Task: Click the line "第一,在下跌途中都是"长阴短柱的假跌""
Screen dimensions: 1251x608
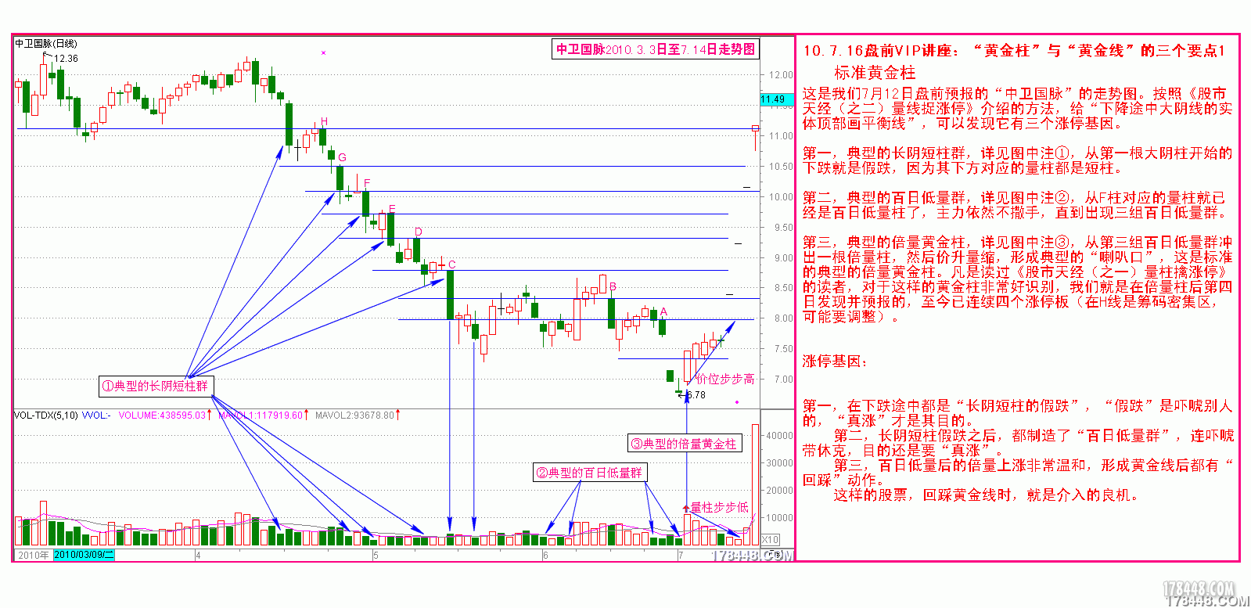Action: pos(1017,413)
